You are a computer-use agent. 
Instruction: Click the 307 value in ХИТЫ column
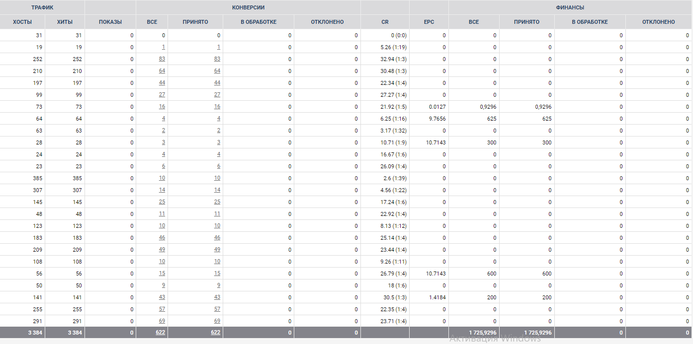coord(77,190)
